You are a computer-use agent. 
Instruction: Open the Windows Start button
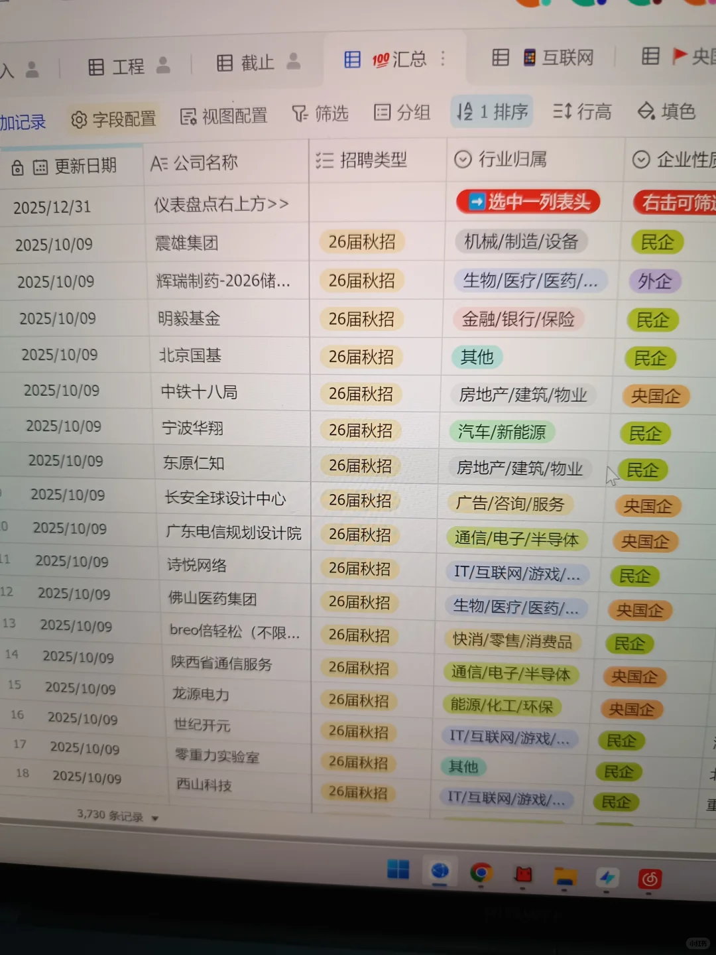[398, 869]
